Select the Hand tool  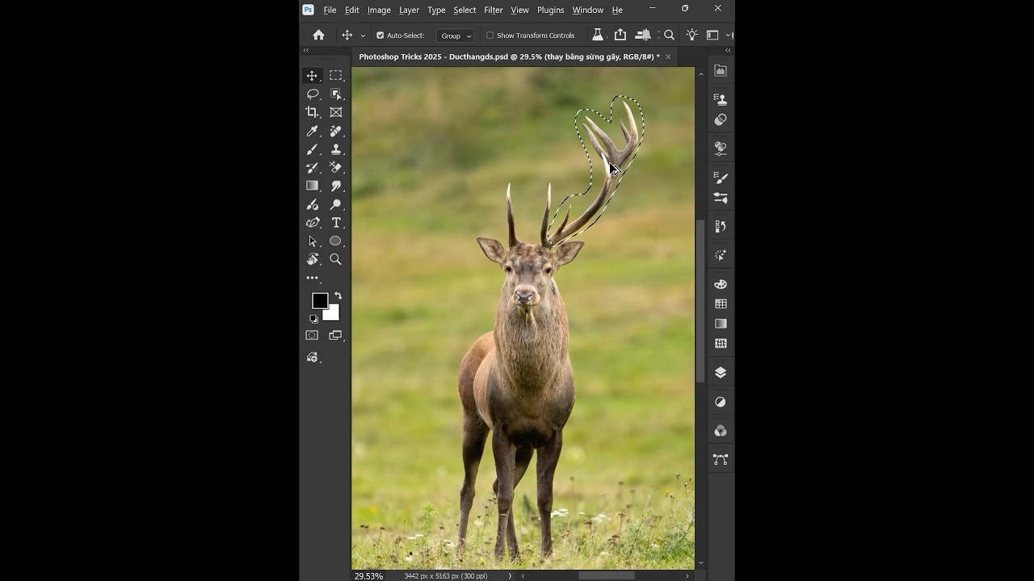(x=312, y=259)
